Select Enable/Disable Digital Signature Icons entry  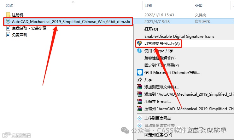click(x=179, y=36)
